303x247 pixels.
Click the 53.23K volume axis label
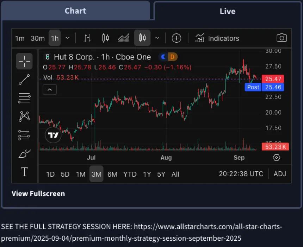coord(275,147)
